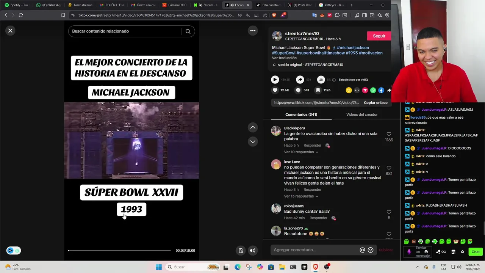485x273 pixels.
Task: Close the TikTok video viewer
Action: click(11, 31)
